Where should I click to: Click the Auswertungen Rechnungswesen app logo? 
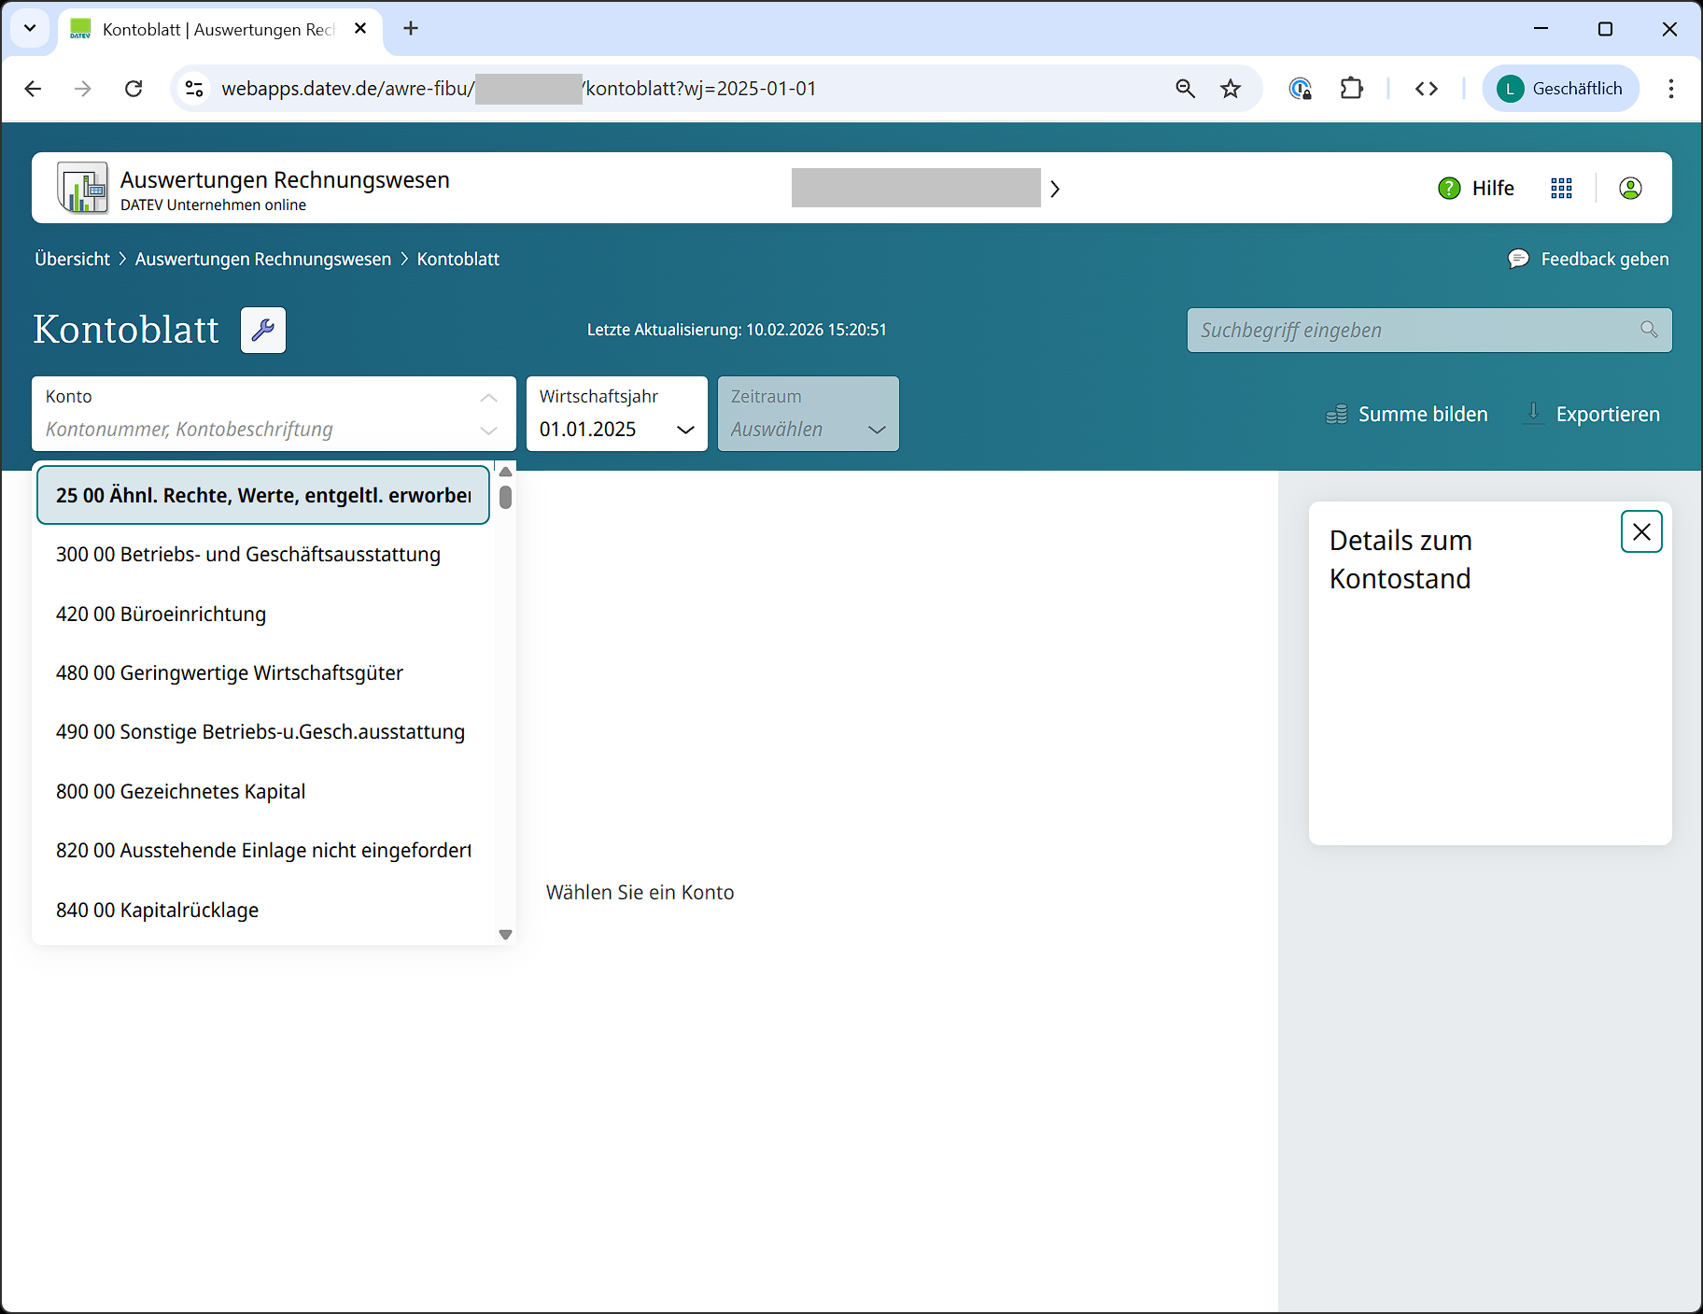83,188
